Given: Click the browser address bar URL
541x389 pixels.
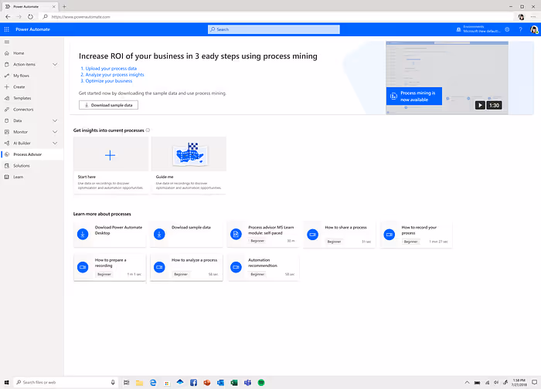Looking at the screenshot, I should 80,17.
